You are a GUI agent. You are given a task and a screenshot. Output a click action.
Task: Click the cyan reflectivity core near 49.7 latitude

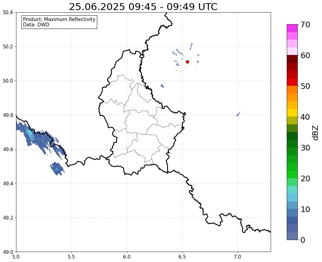[x=30, y=134]
